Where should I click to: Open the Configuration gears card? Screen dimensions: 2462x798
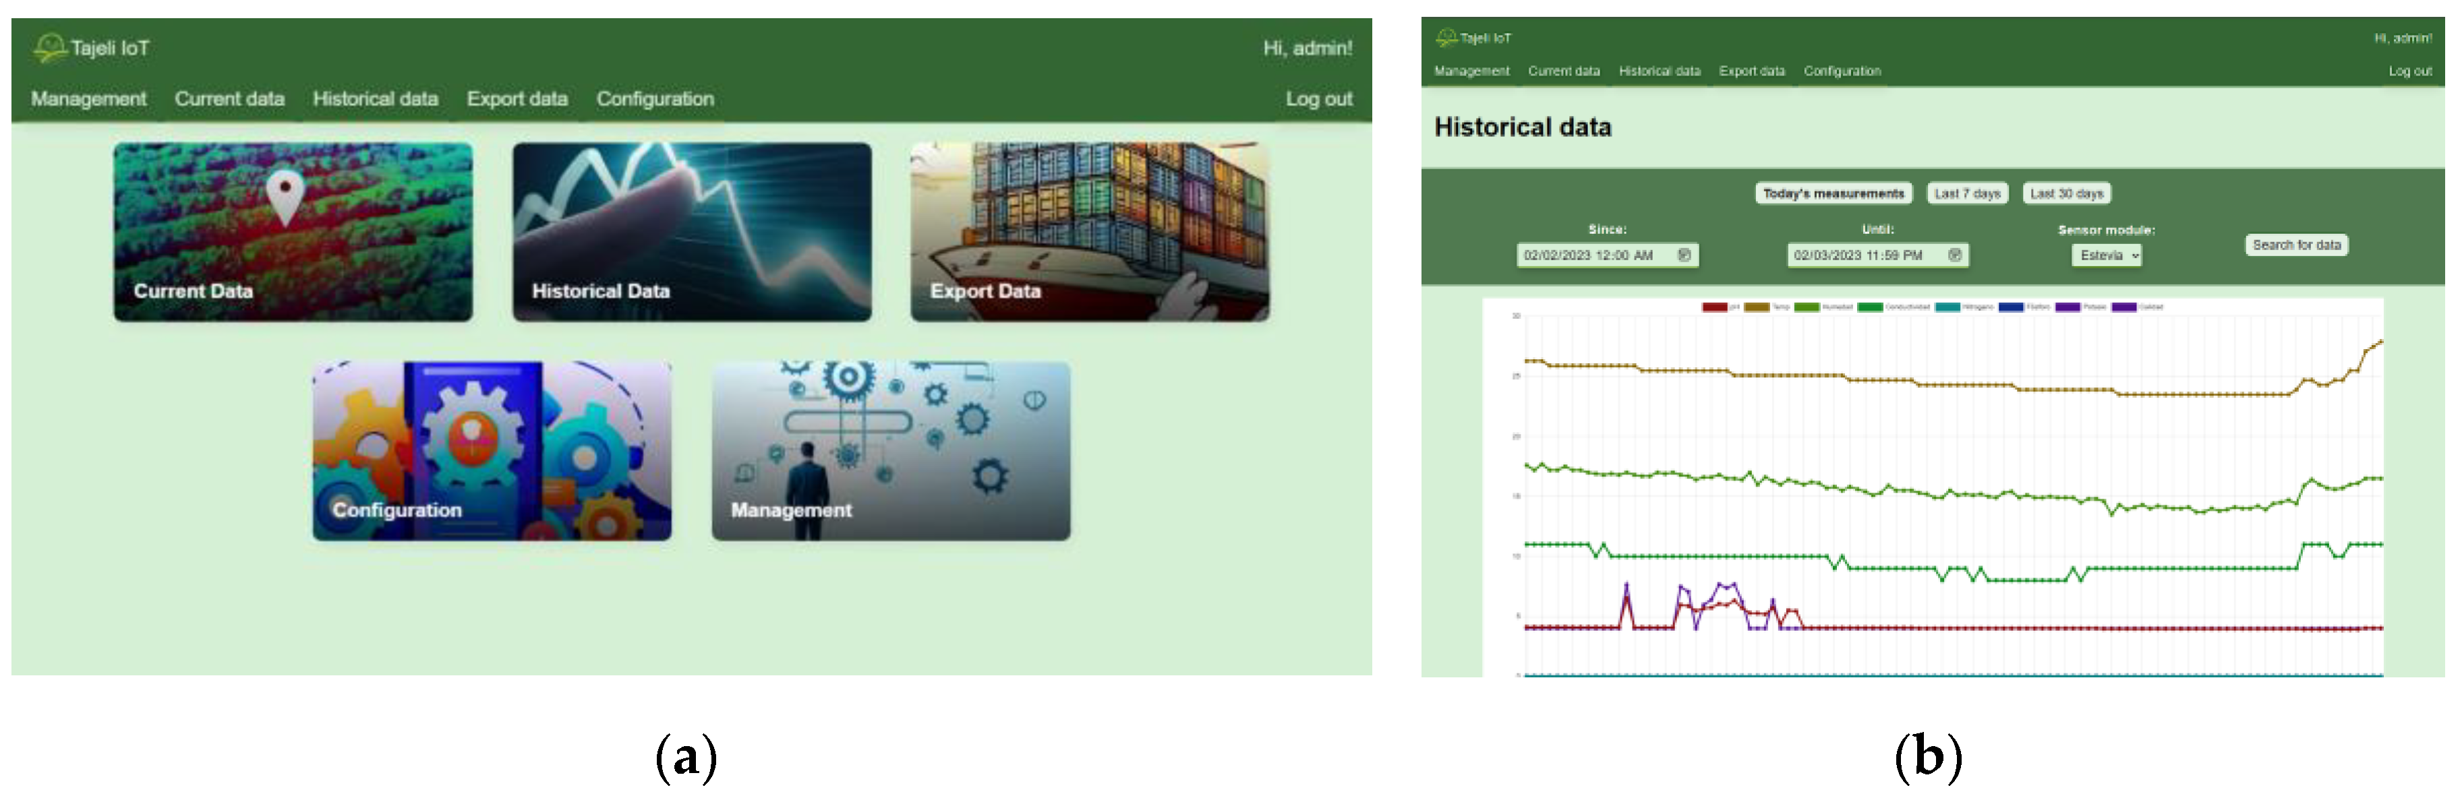point(491,450)
